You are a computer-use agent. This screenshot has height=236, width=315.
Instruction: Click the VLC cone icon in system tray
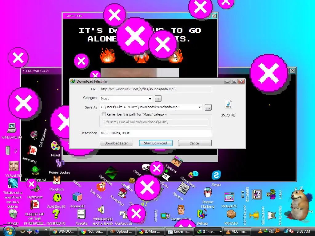pos(260,231)
